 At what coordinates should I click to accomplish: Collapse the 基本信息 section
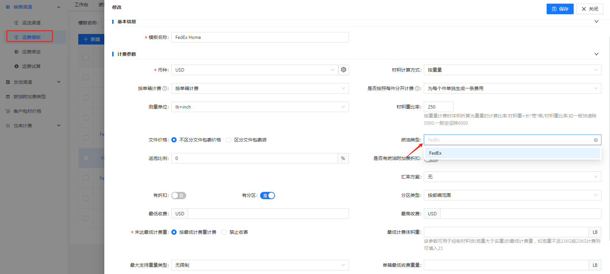click(596, 21)
